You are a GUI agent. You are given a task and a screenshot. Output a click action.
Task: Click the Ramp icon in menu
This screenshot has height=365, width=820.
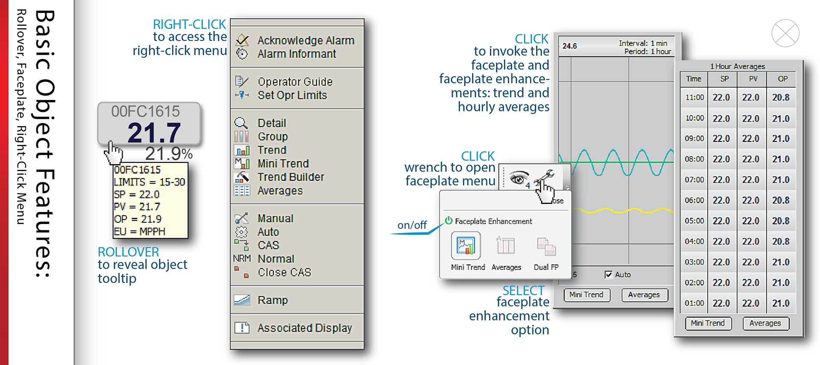click(x=242, y=300)
